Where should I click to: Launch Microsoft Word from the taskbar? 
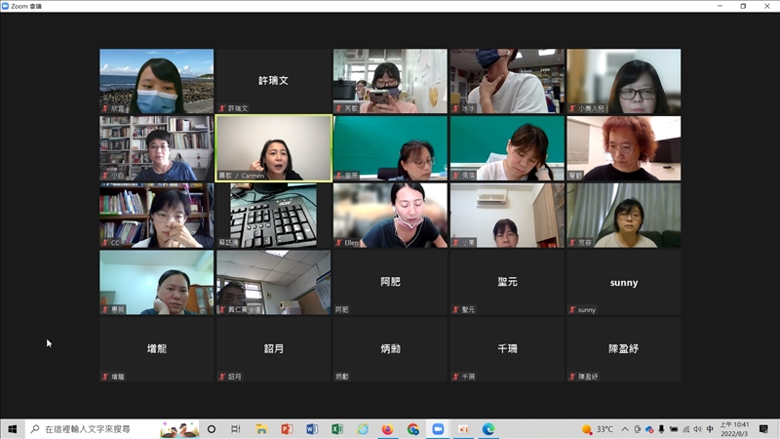(x=312, y=429)
